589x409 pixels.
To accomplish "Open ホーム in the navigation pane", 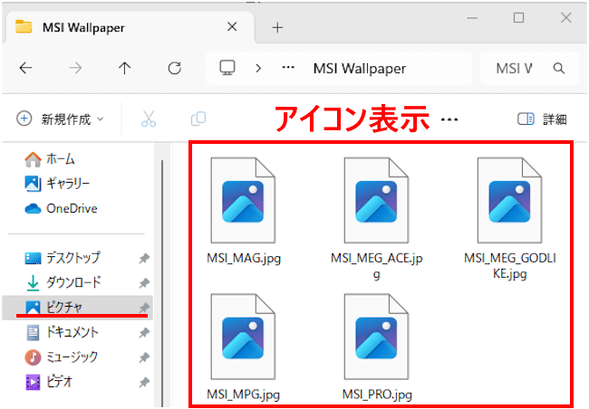I will point(50,159).
